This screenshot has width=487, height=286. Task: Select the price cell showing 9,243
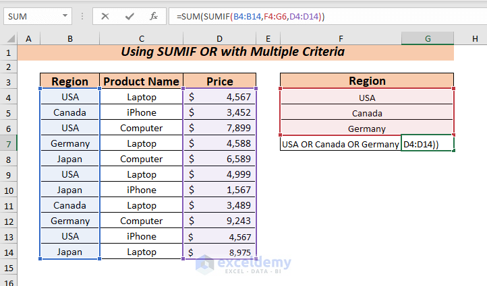[219, 221]
